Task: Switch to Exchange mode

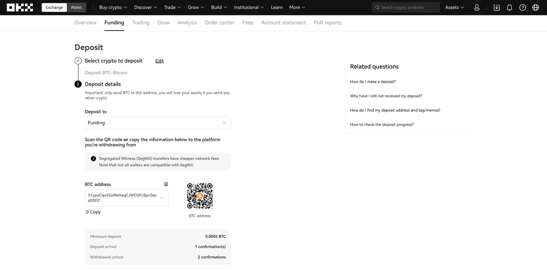Action: pos(54,7)
